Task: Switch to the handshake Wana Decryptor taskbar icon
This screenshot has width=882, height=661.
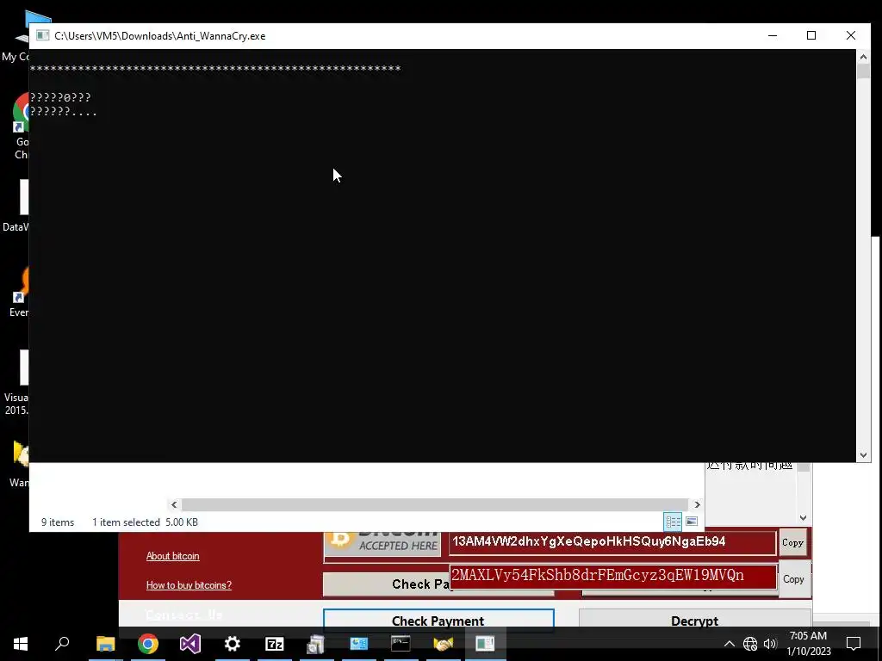Action: (x=444, y=644)
